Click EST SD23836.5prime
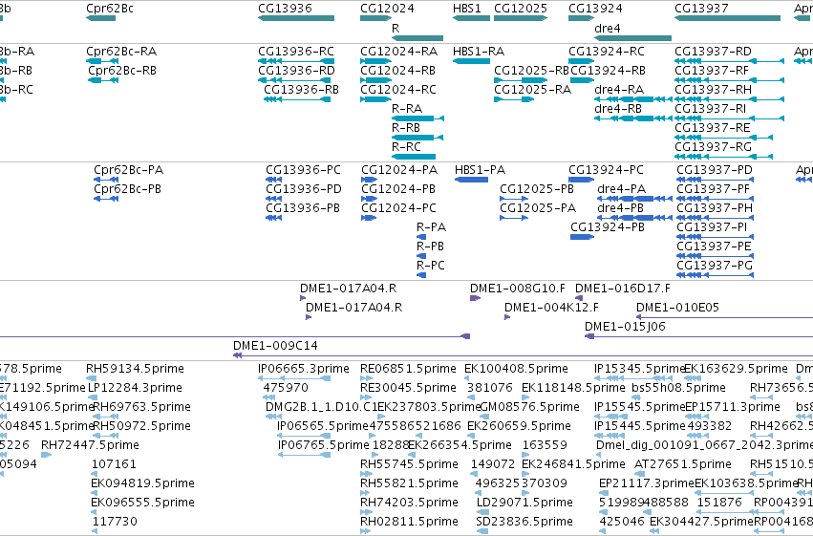Viewport: 813px width, 536px height. click(x=482, y=531)
